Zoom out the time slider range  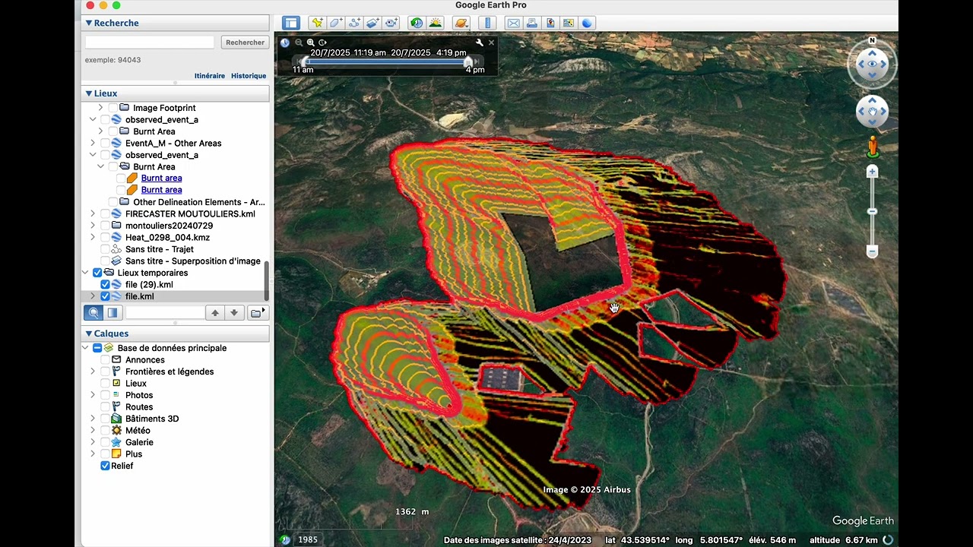point(299,43)
